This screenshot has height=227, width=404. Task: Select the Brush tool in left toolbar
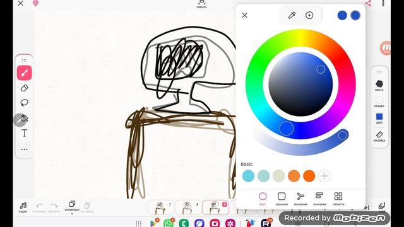(24, 73)
